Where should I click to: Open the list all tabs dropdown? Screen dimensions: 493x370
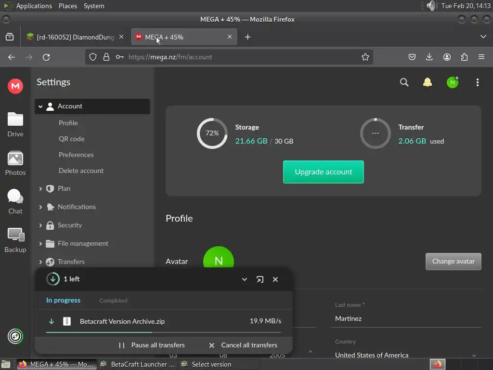pos(483,37)
